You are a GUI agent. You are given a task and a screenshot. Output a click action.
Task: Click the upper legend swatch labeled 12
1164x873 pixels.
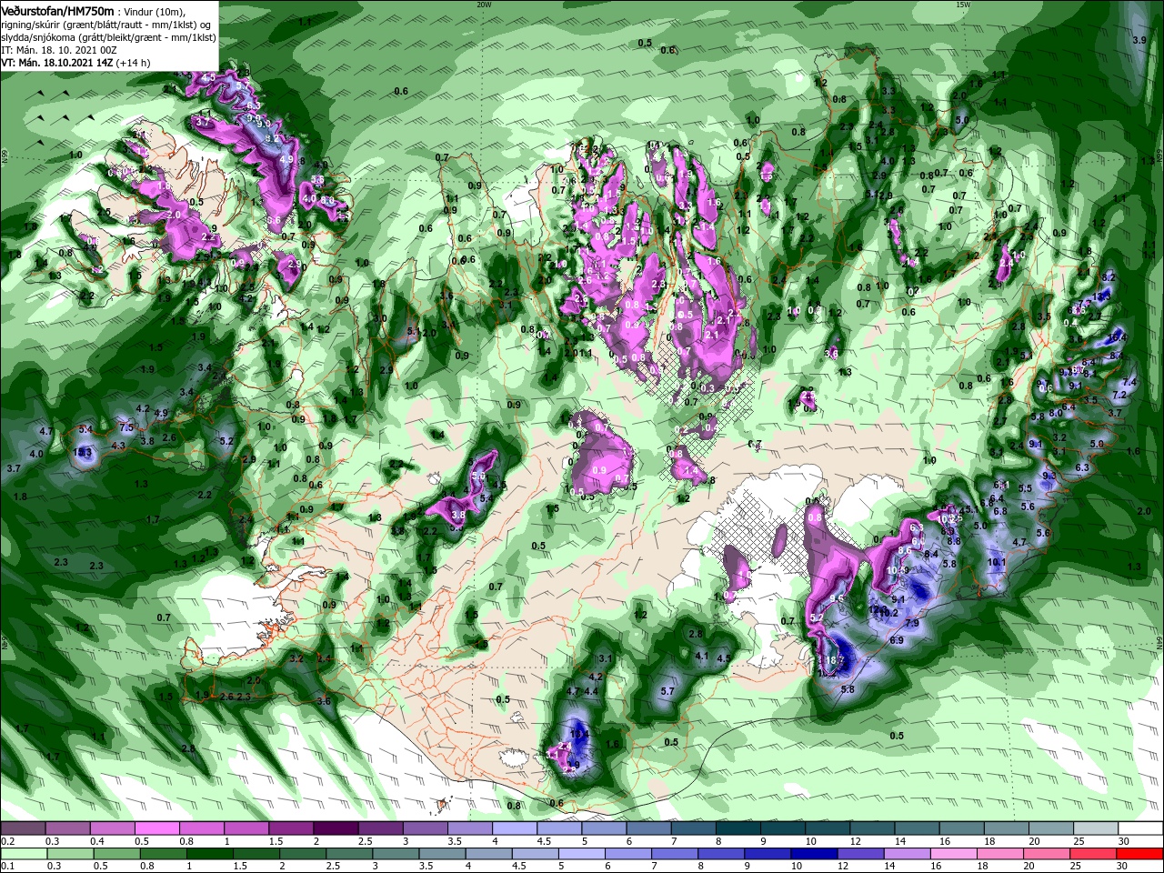872,828
